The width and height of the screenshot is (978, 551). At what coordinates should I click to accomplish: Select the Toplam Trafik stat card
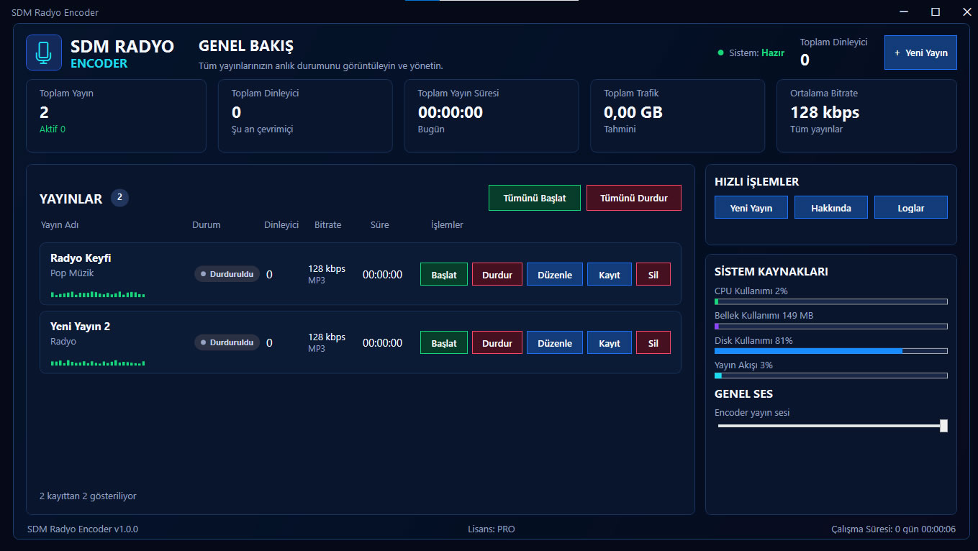coord(678,116)
